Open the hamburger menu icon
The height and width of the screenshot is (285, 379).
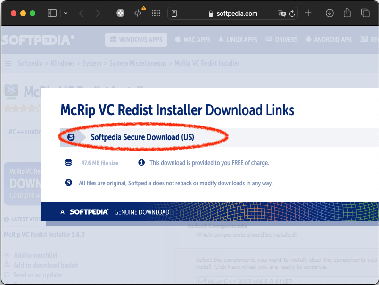click(x=8, y=63)
